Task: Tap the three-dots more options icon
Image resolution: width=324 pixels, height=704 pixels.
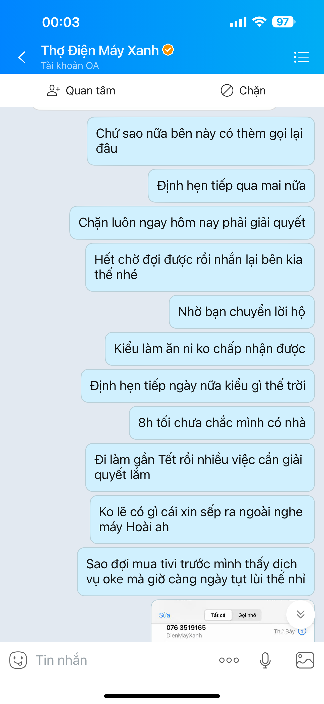Action: click(x=229, y=660)
